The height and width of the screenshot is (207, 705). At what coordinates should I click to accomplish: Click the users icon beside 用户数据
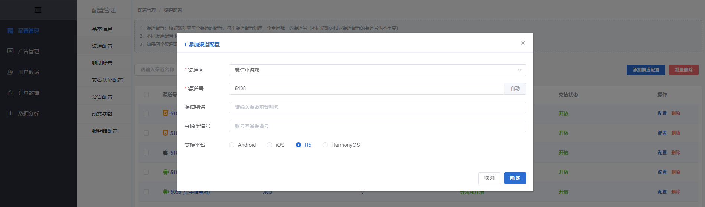coord(10,72)
